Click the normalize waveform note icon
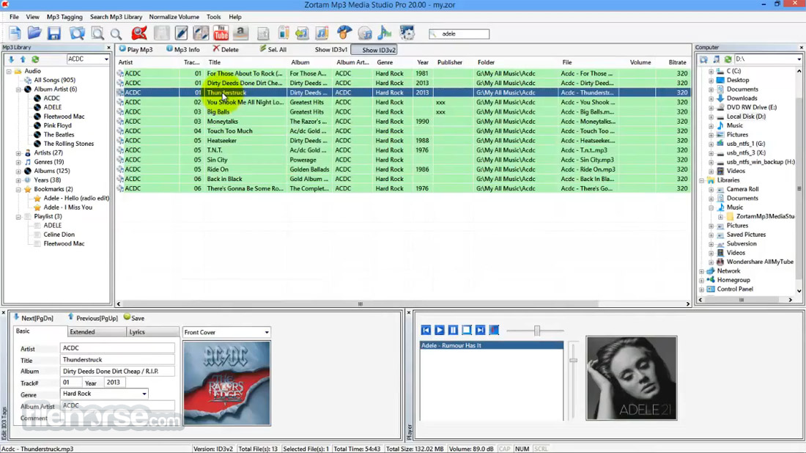This screenshot has width=806, height=453. 385,34
